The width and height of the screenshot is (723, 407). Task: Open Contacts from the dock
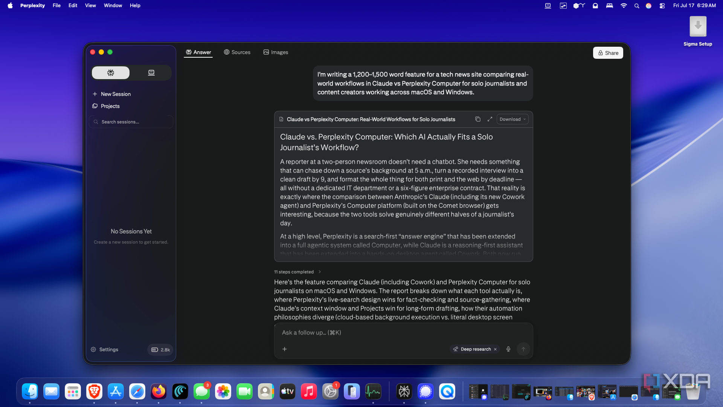(x=266, y=392)
